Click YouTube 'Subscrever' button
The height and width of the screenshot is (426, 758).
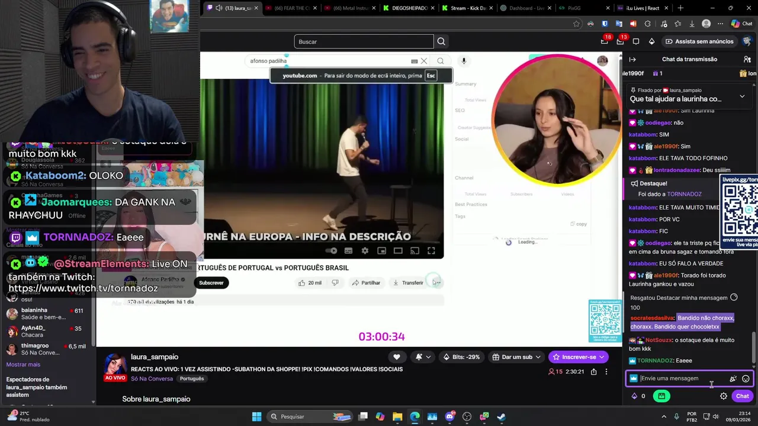[x=211, y=283]
